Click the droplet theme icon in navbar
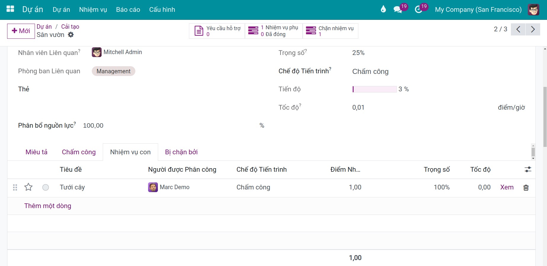This screenshot has height=266, width=547. [x=383, y=9]
